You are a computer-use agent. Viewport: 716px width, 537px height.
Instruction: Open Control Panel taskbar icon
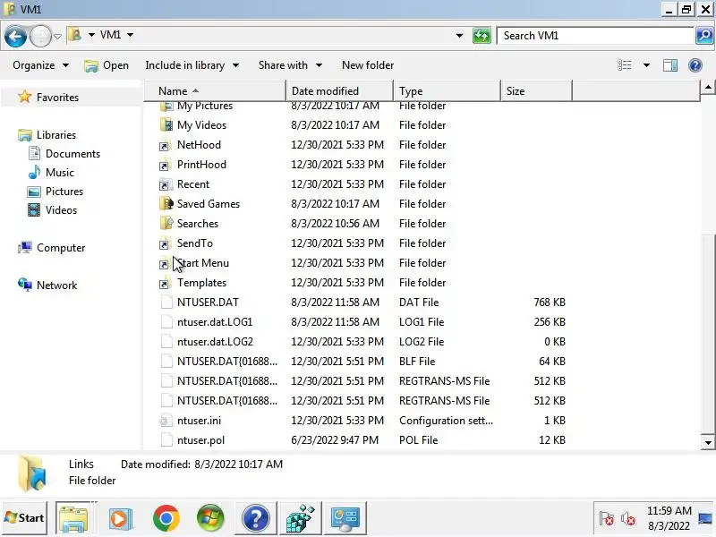point(345,518)
